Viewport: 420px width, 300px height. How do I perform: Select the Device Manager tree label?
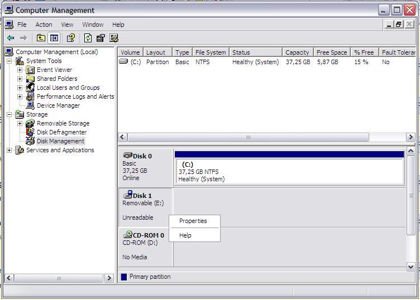tap(59, 105)
